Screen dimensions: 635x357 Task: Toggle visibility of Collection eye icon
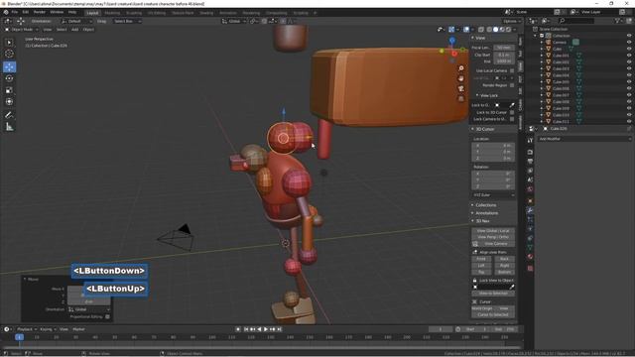click(629, 36)
